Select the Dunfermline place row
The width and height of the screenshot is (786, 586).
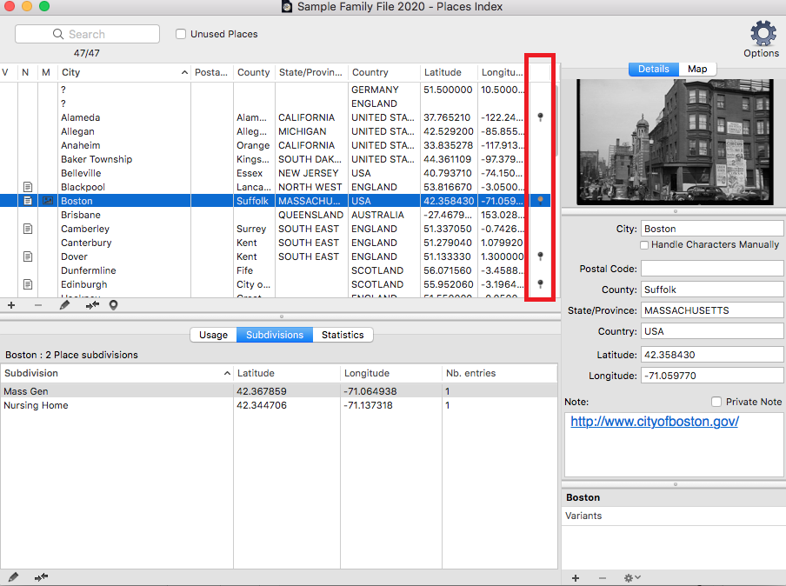click(x=275, y=270)
